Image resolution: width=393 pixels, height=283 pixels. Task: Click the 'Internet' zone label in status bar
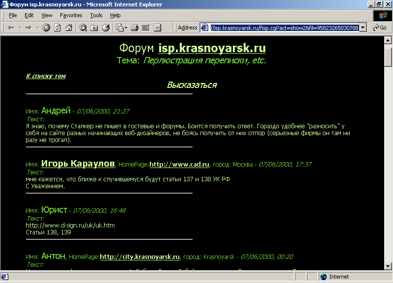[x=339, y=277]
